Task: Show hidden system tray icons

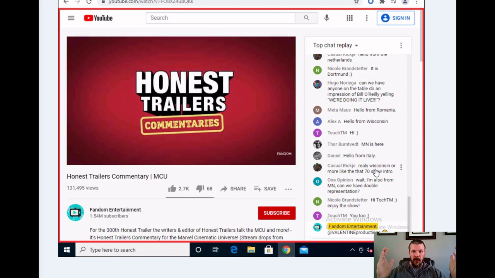Action: tap(352, 250)
